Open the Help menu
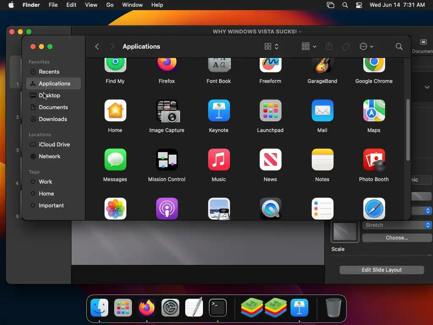This screenshot has width=433, height=325. tap(157, 5)
